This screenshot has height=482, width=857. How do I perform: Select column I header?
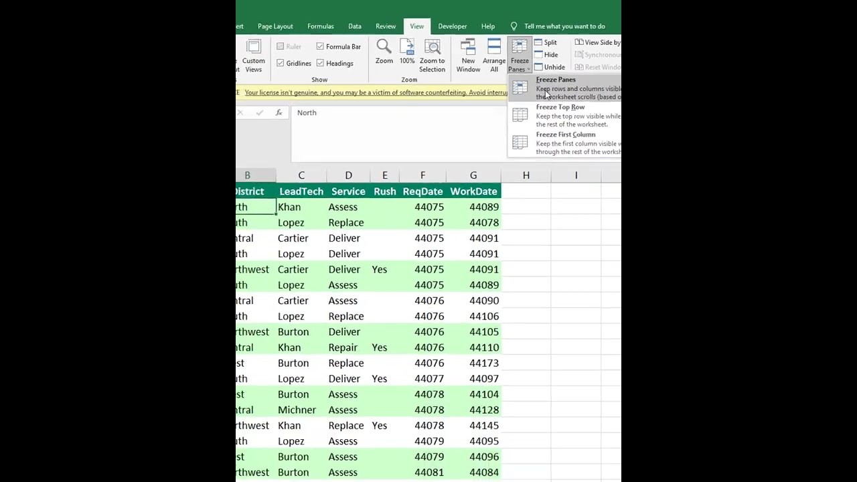(576, 175)
